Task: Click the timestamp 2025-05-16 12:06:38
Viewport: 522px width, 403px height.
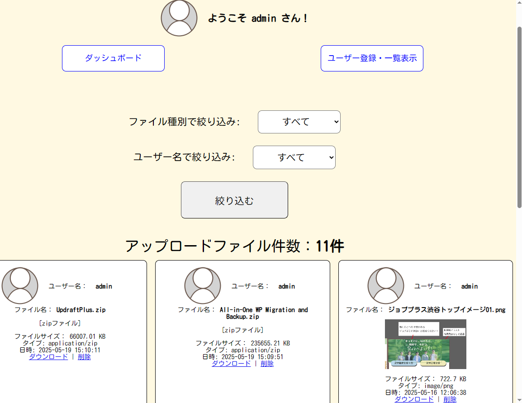Action: [x=435, y=393]
